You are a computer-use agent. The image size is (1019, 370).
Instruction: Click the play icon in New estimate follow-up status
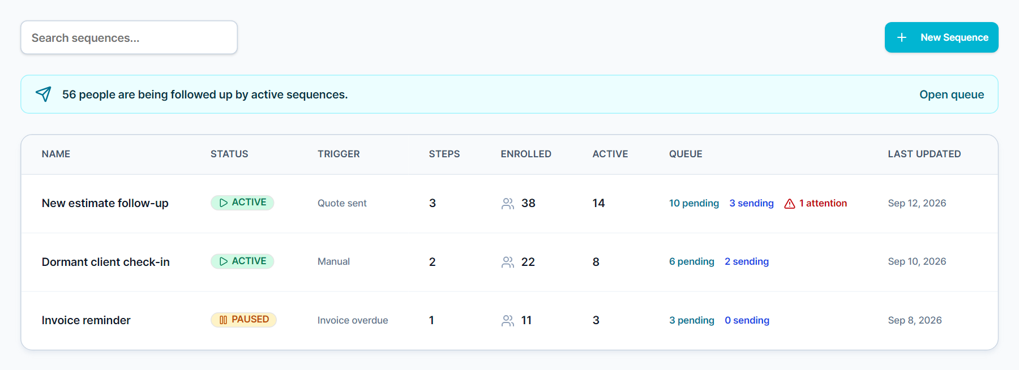click(x=224, y=203)
